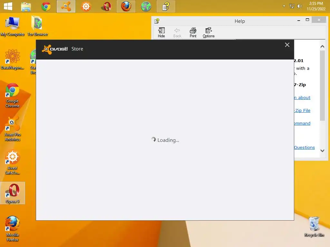The width and height of the screenshot is (330, 247).
Task: Click the partially hidden Sta Bro desktop shortcut
Action: (x=33, y=61)
